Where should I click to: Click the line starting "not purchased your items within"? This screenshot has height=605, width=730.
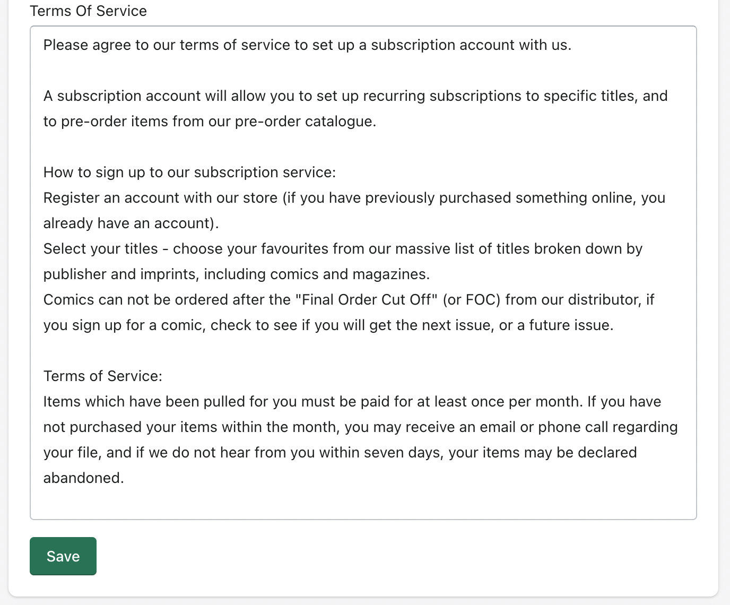tap(361, 427)
